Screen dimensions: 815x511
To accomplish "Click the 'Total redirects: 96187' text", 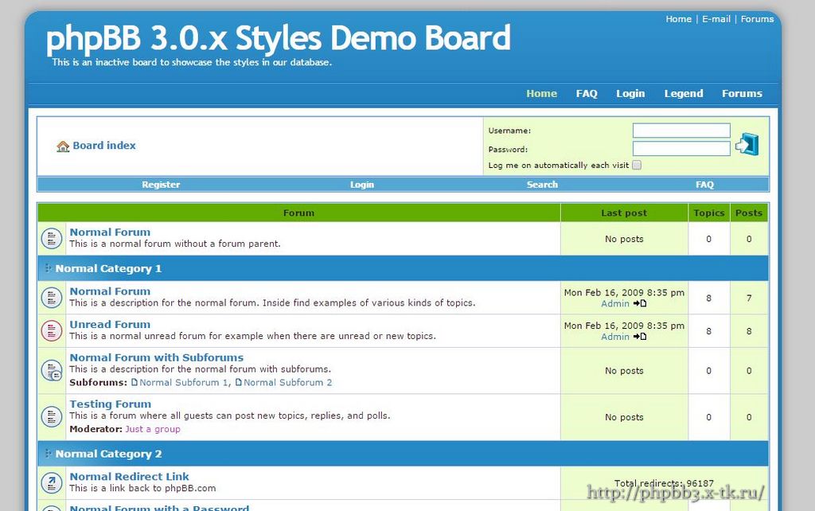I will [x=664, y=483].
